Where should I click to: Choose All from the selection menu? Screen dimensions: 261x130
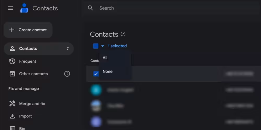(105, 58)
